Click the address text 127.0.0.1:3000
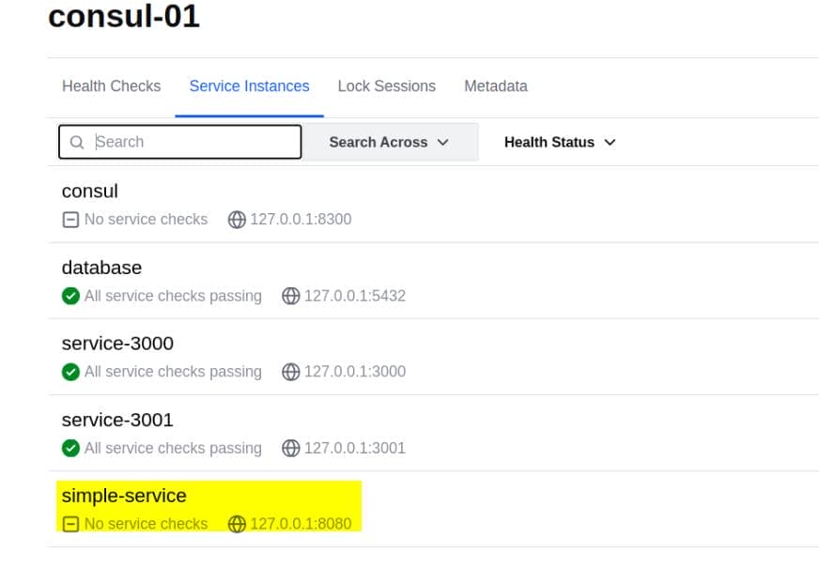Image resolution: width=819 pixels, height=583 pixels. 355,372
